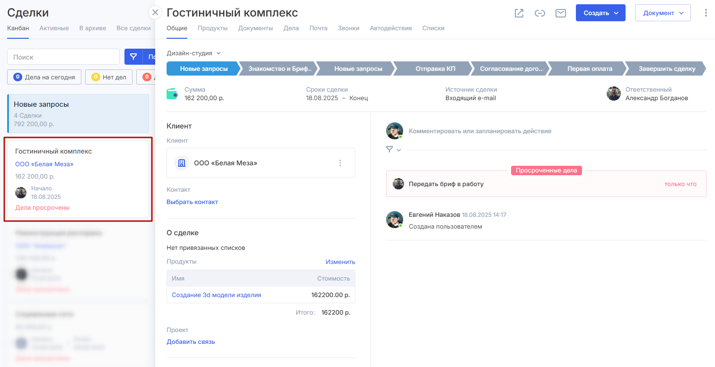Open deal in new window icon
The height and width of the screenshot is (367, 715).
[519, 13]
